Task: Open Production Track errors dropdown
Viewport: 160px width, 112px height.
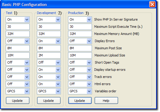Action: 80,77
